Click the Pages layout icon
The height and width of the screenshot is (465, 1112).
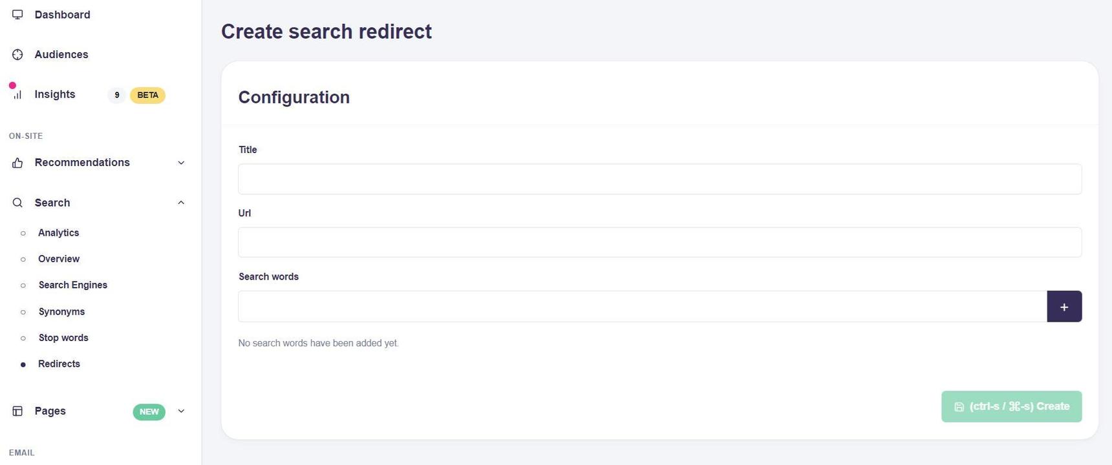(17, 411)
